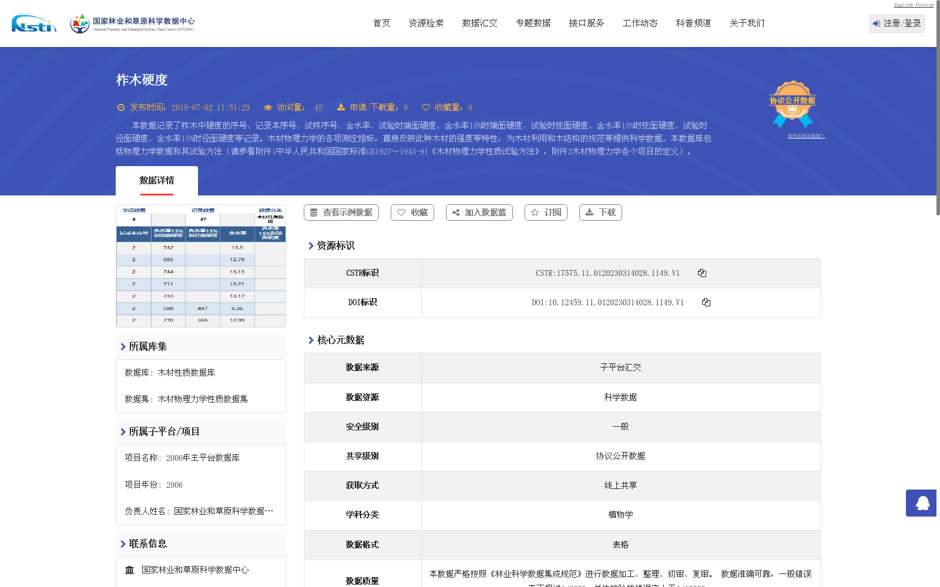Click the 收藏 button

click(x=412, y=212)
